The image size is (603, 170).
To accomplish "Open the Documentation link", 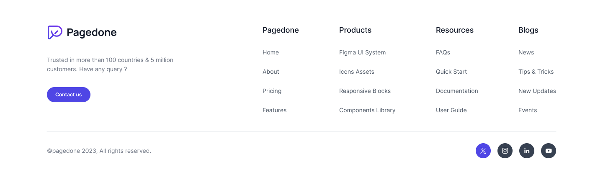I will [457, 91].
